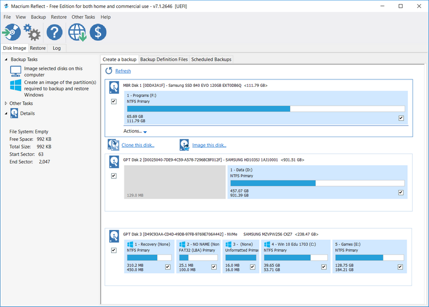Open the Other Tasks menu
Image resolution: width=429 pixels, height=307 pixels.
tap(83, 17)
